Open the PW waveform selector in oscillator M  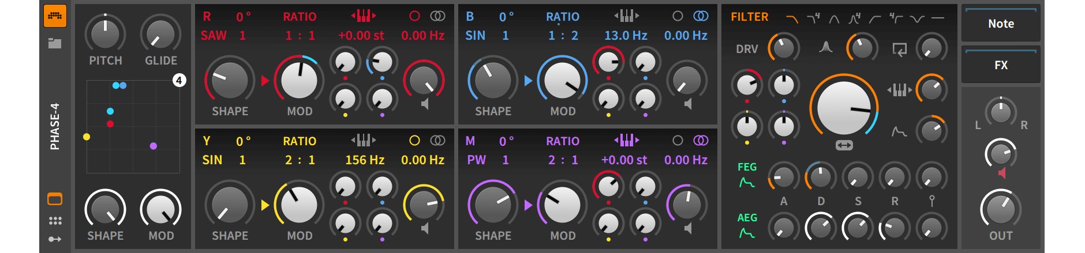click(476, 160)
